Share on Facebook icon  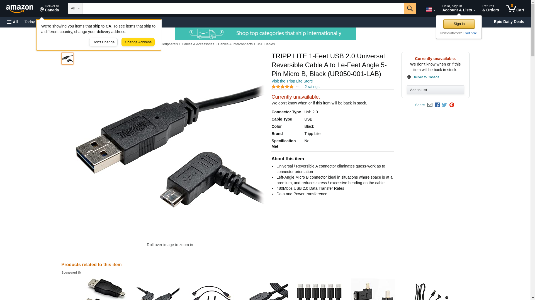pyautogui.click(x=437, y=105)
